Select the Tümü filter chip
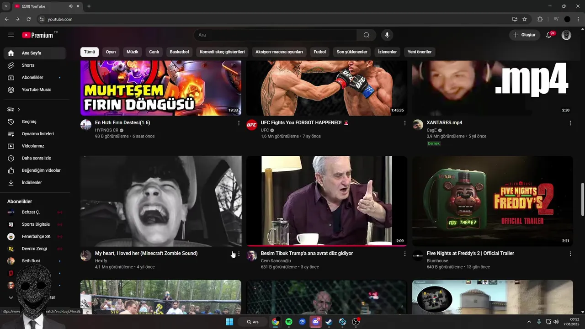This screenshot has width=585, height=329. (90, 52)
